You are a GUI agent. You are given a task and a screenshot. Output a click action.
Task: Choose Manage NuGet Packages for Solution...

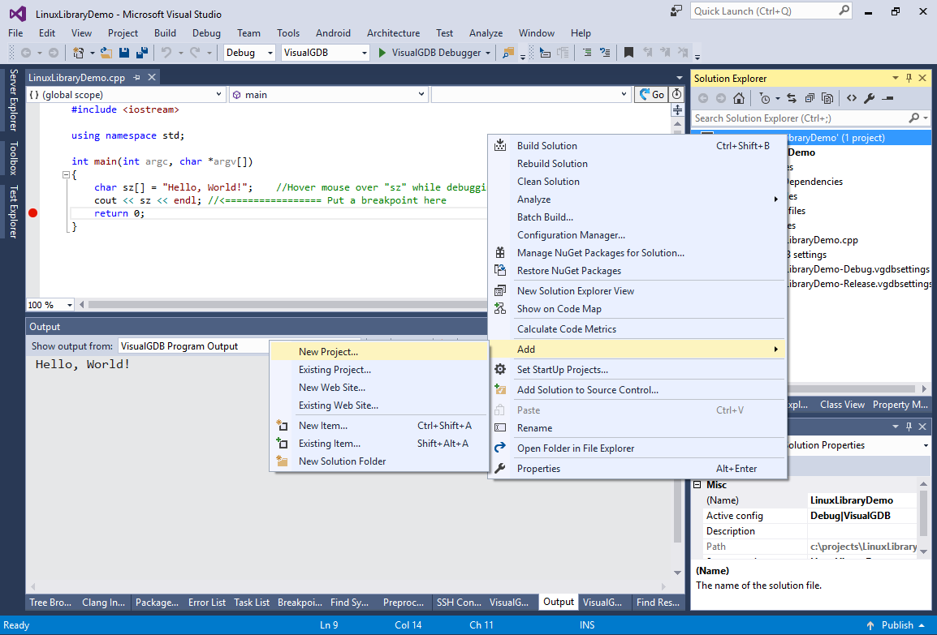click(x=637, y=253)
